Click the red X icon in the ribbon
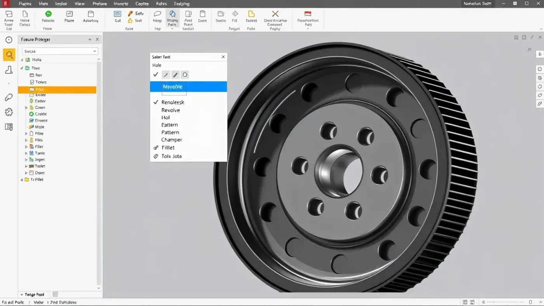 (275, 14)
